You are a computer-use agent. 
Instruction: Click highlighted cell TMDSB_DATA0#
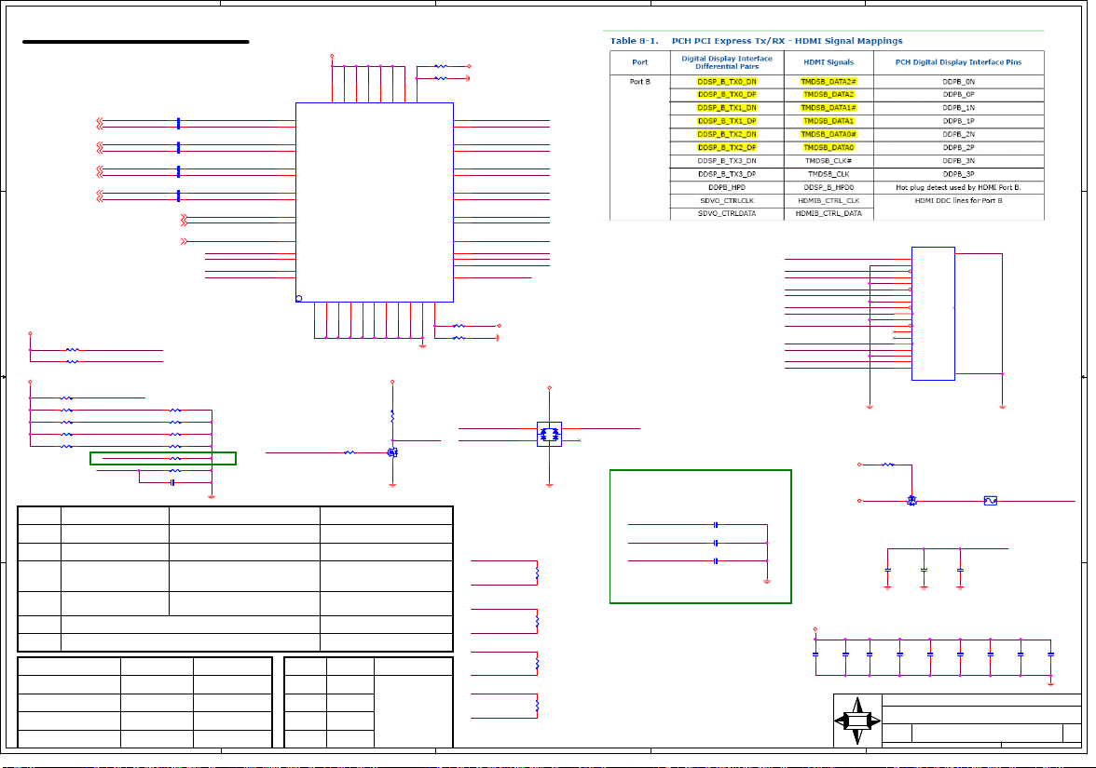point(829,134)
